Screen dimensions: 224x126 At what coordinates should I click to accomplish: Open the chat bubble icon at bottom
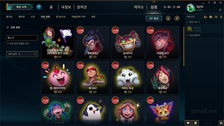pyautogui.click(x=188, y=123)
